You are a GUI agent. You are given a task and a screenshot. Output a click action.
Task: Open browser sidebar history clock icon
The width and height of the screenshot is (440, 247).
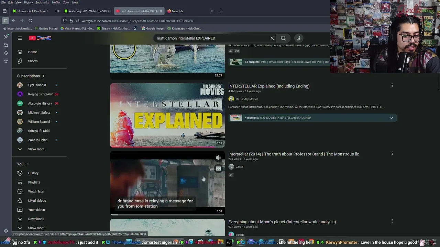pos(6,53)
